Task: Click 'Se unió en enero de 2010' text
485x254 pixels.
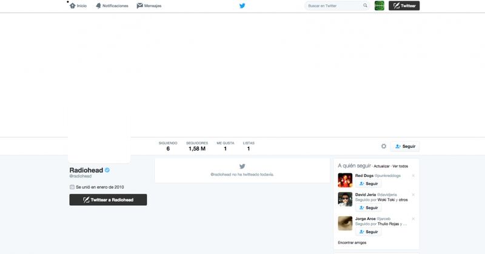Action: coord(100,187)
